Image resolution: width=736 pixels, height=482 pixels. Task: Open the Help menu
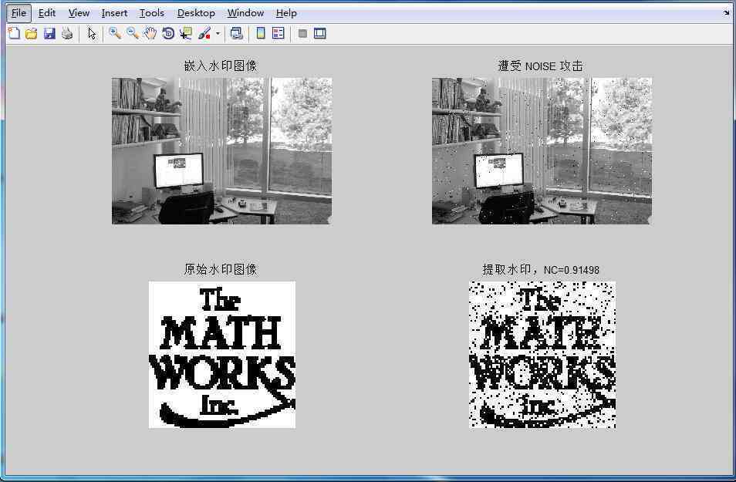click(286, 13)
